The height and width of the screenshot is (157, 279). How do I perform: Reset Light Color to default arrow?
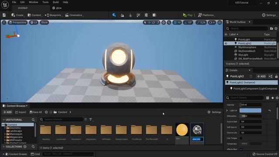point(270,110)
